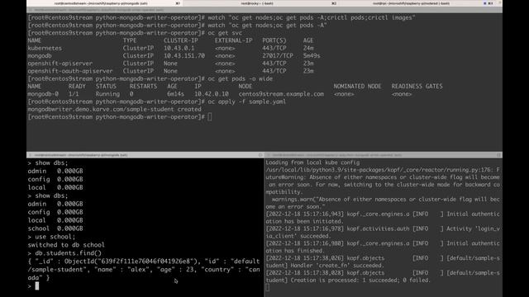The image size is (529, 297).
Task: Click cluster IP '10.43.0.1'
Action: point(179,48)
